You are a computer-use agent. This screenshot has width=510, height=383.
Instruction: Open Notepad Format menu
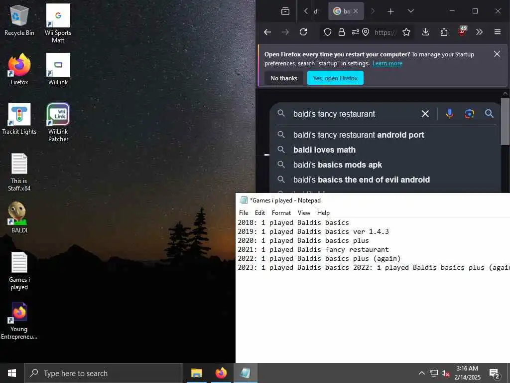pyautogui.click(x=281, y=212)
